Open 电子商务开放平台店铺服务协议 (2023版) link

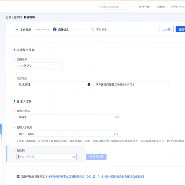coord(73,177)
